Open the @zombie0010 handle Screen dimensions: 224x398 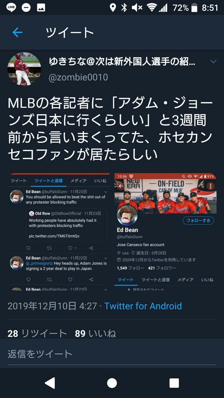pyautogui.click(x=78, y=77)
